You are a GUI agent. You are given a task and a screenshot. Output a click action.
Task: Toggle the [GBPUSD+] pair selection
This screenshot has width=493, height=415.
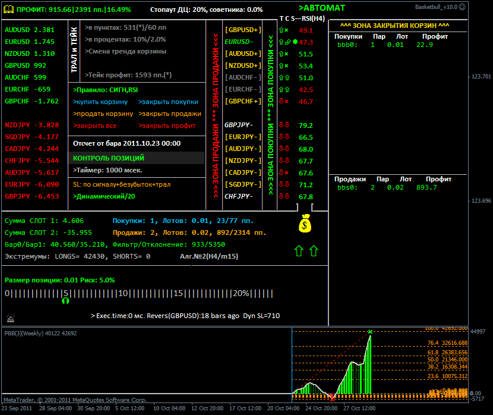[x=243, y=30]
